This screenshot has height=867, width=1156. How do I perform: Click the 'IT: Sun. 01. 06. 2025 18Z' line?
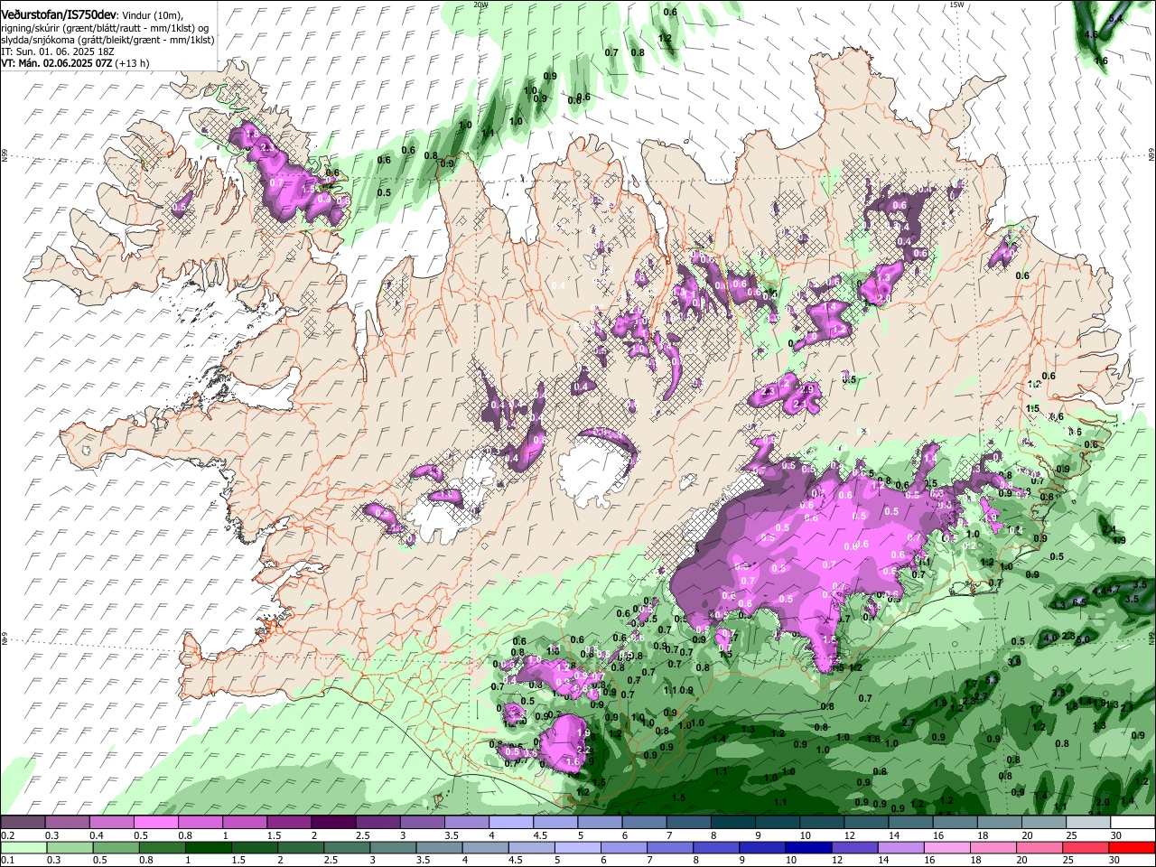[58, 51]
